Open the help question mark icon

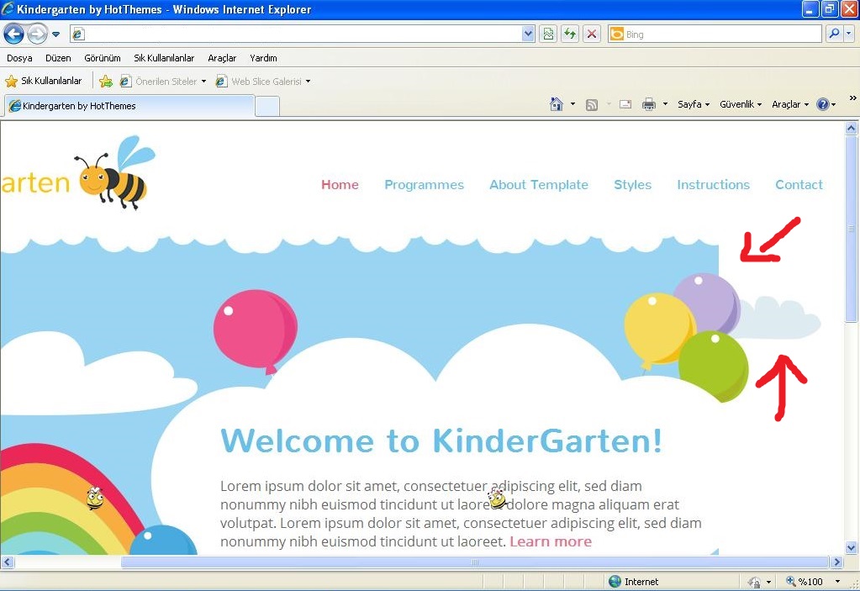(x=823, y=104)
